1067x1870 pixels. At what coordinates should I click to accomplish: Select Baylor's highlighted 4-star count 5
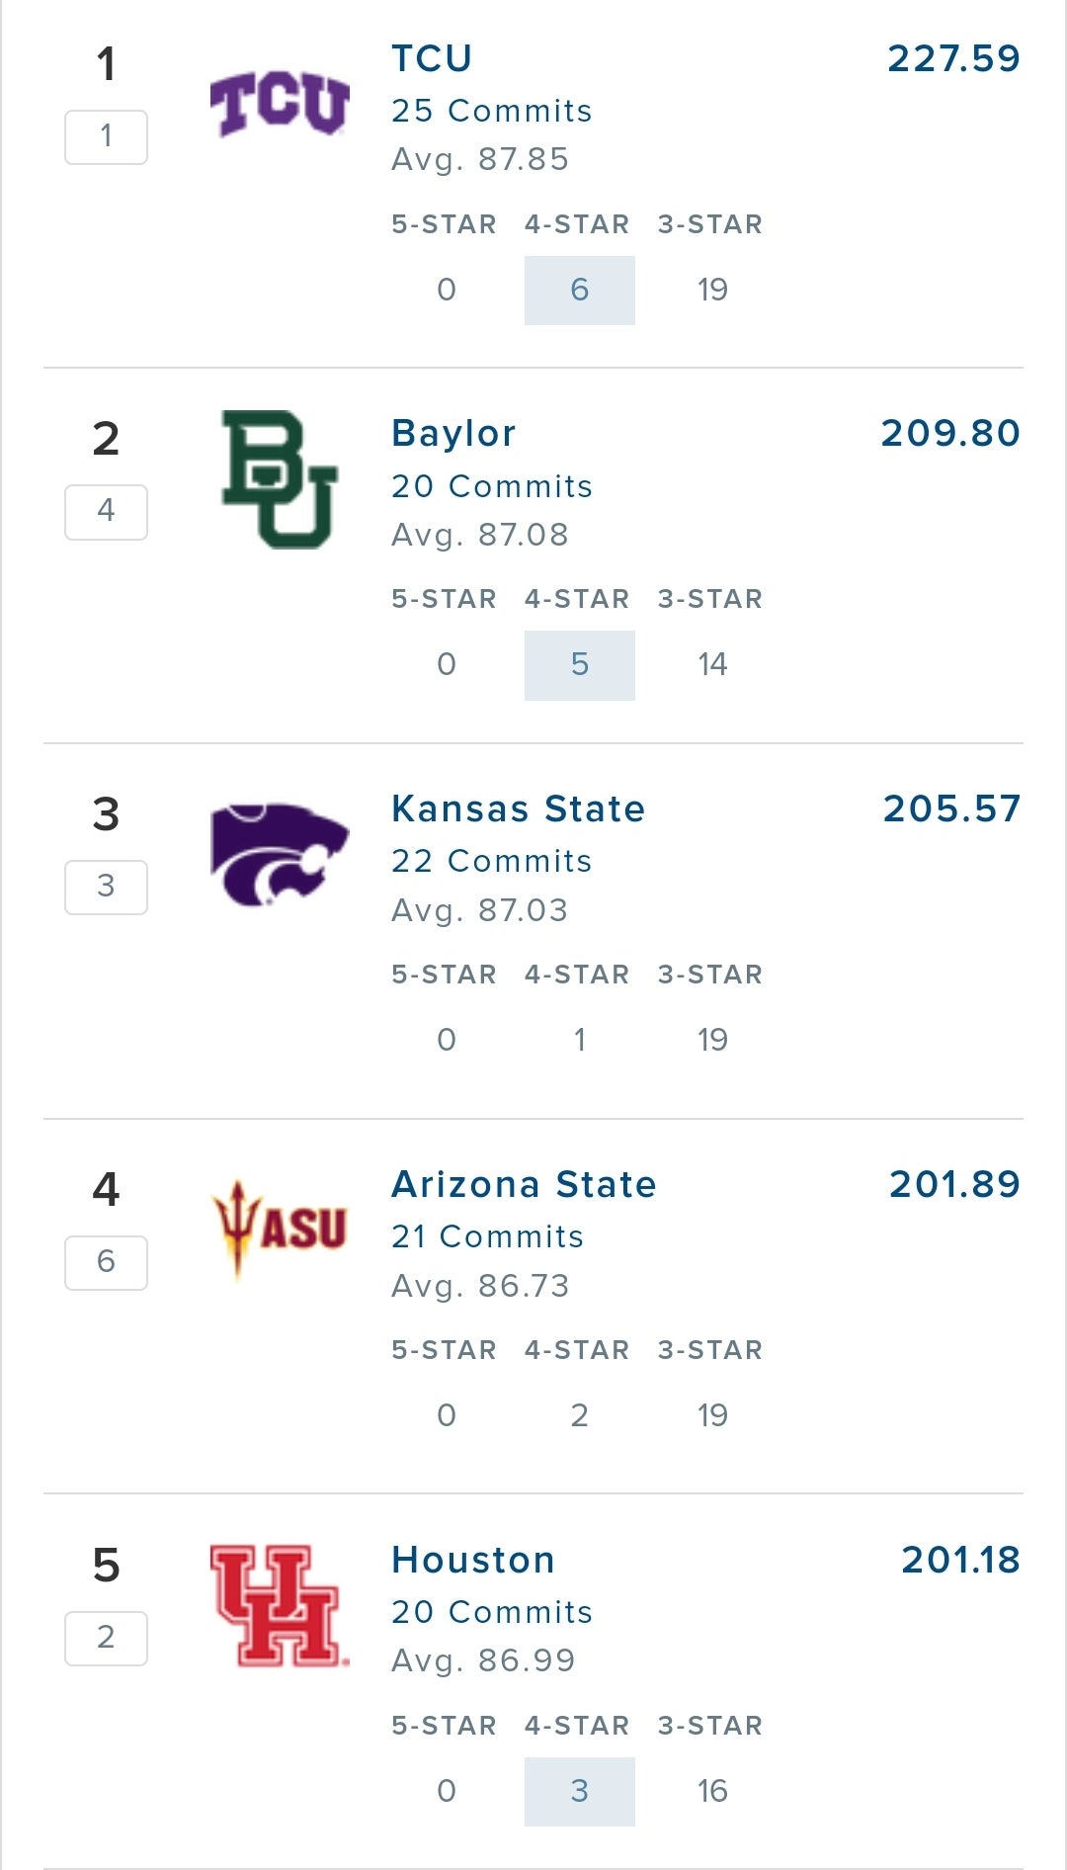580,665
